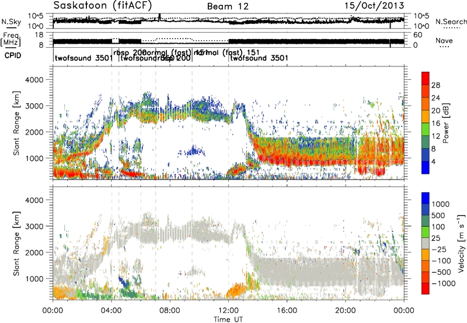Click the '-1000' velocity colorbar label
467x323 pixels.
[x=444, y=283]
